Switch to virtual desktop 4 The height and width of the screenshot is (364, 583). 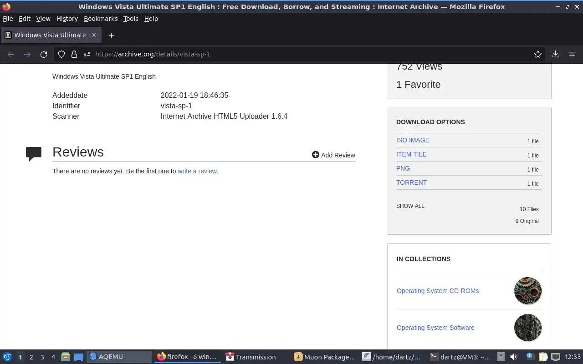(x=53, y=357)
